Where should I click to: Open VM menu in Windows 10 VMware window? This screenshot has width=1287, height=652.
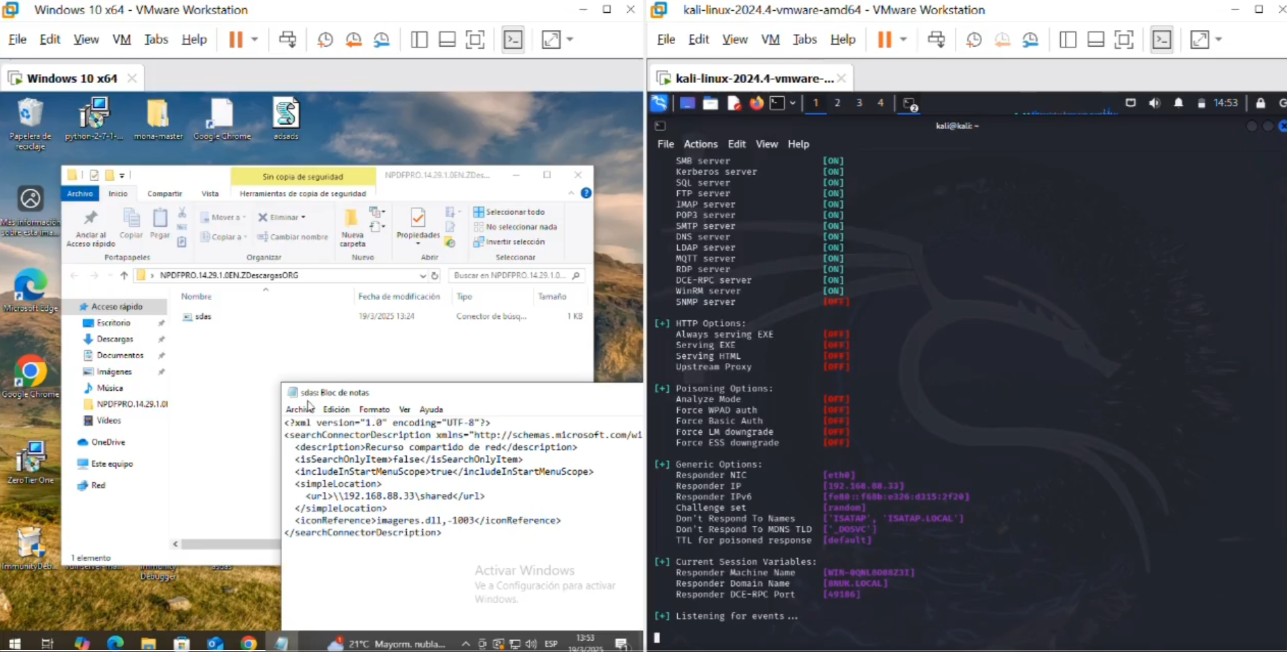pos(122,39)
